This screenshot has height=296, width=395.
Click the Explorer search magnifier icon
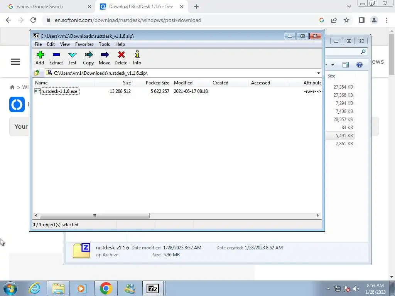pyautogui.click(x=363, y=52)
